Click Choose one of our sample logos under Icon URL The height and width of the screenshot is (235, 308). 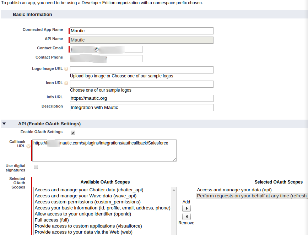pyautogui.click(x=101, y=90)
